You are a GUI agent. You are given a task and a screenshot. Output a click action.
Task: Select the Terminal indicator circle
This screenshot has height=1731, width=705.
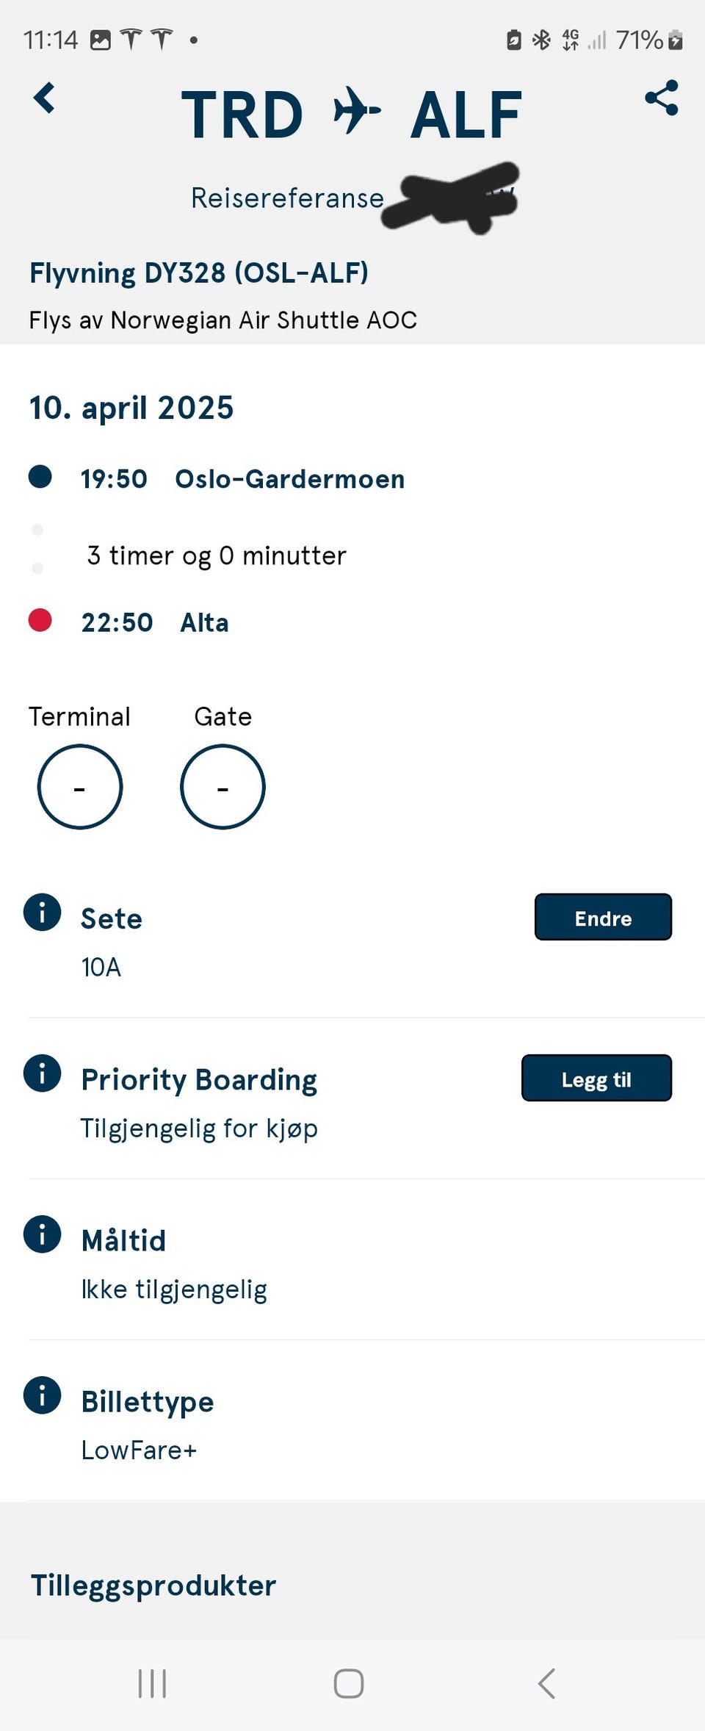pyautogui.click(x=80, y=787)
